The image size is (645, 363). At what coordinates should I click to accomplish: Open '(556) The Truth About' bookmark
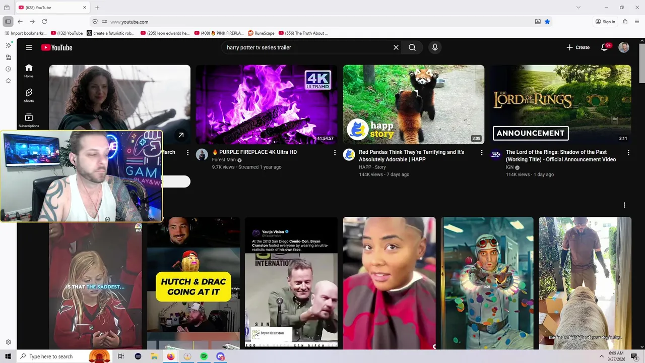[x=303, y=33]
